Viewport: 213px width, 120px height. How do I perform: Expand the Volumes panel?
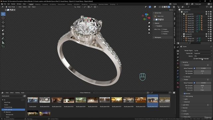(185, 108)
